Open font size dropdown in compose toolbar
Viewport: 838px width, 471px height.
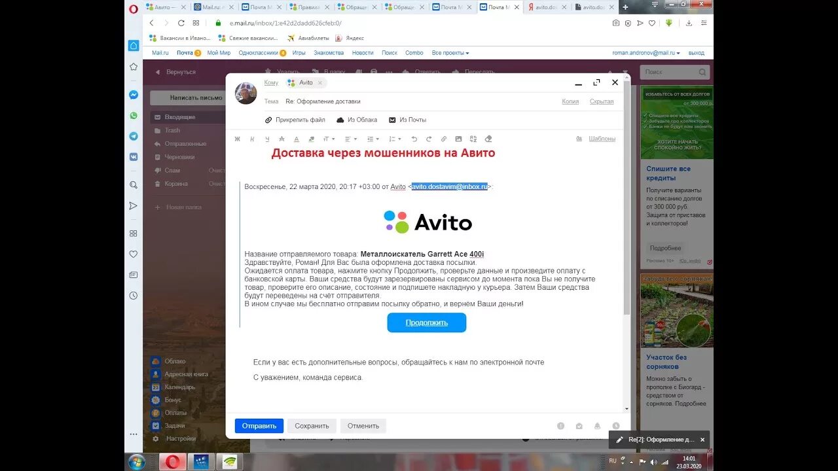tap(329, 139)
